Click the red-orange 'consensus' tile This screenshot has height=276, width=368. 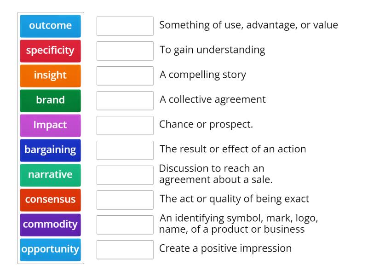(x=50, y=200)
